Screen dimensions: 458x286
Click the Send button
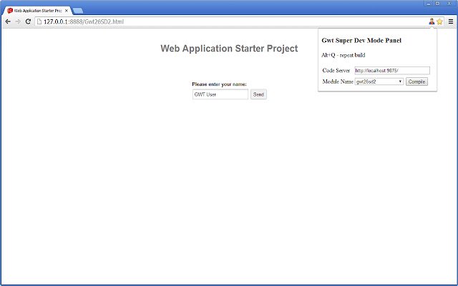[258, 94]
